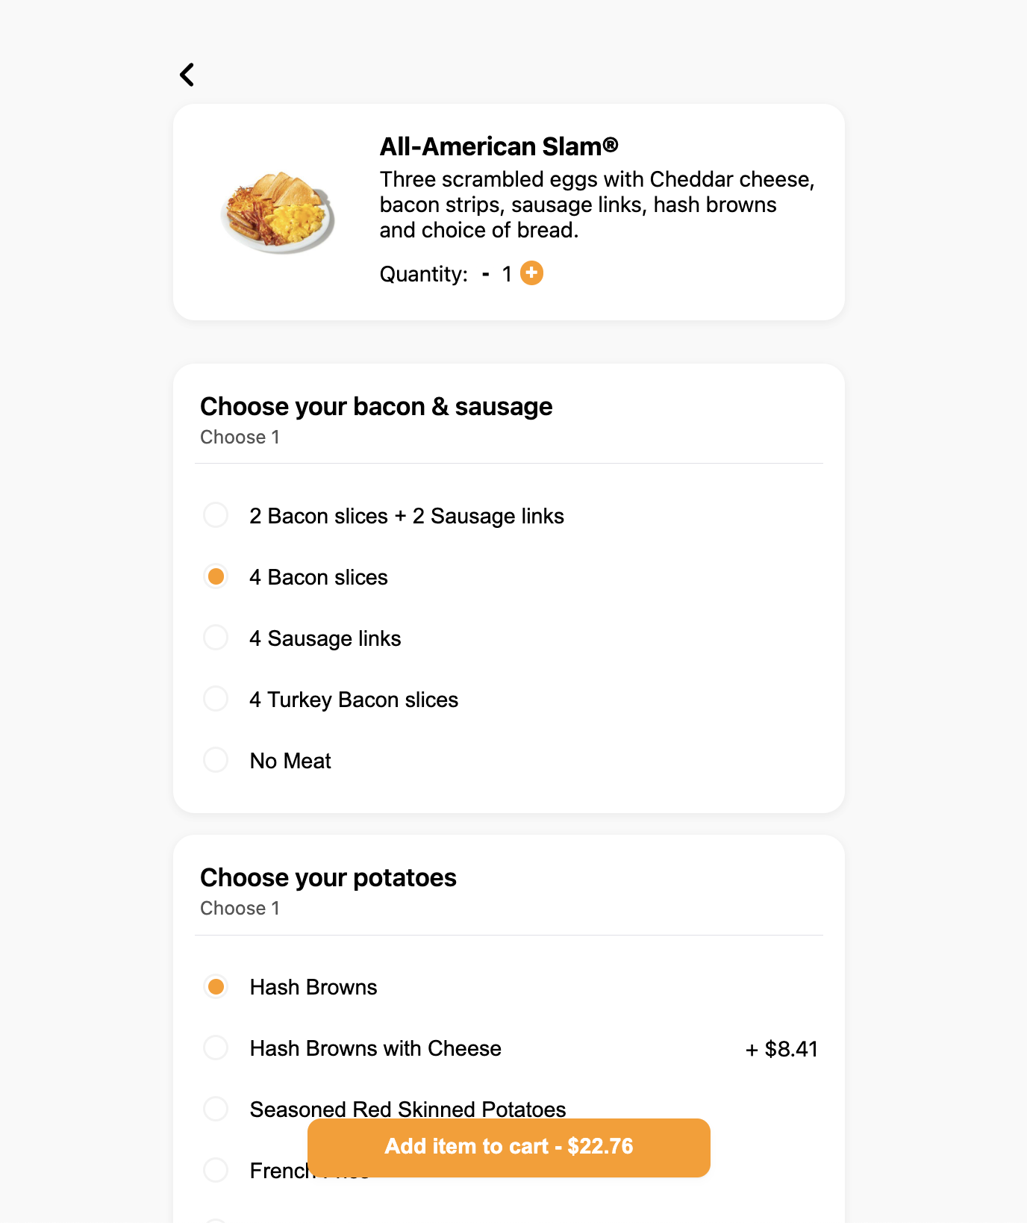The width and height of the screenshot is (1027, 1223).
Task: Pick Seasoned Red Skinned Potatoes option
Action: click(x=216, y=1109)
